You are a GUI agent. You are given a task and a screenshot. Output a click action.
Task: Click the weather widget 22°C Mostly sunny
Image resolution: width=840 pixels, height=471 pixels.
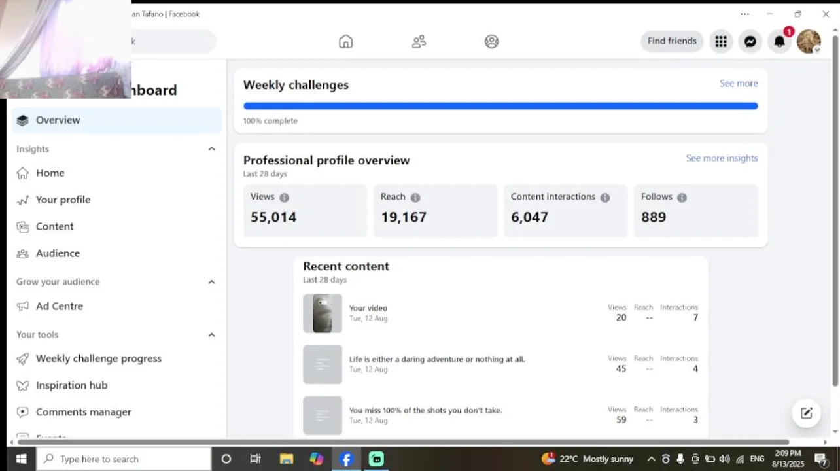click(x=587, y=459)
